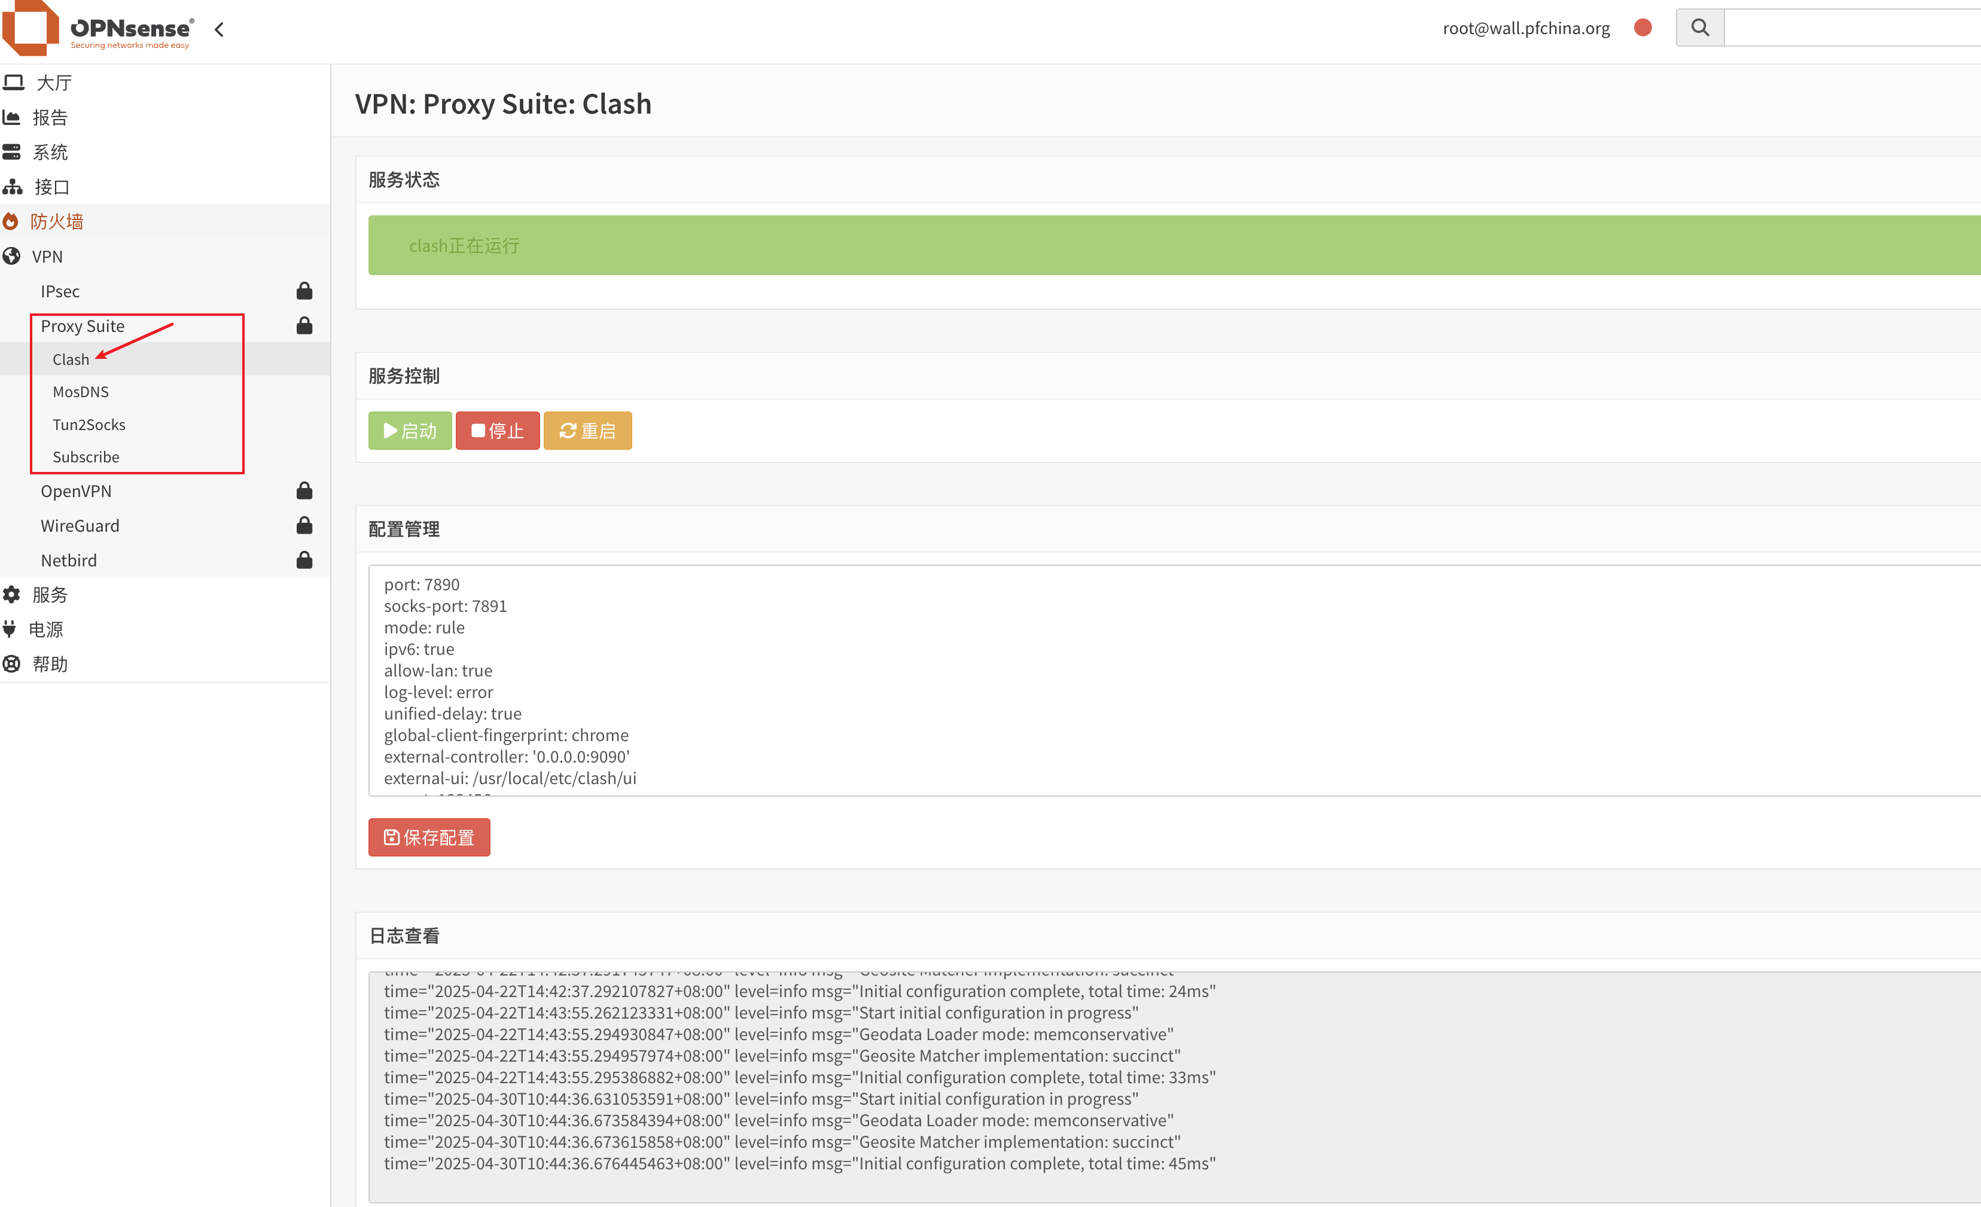Expand the 防火墙 firewall menu
1981x1207 pixels.
click(x=56, y=221)
